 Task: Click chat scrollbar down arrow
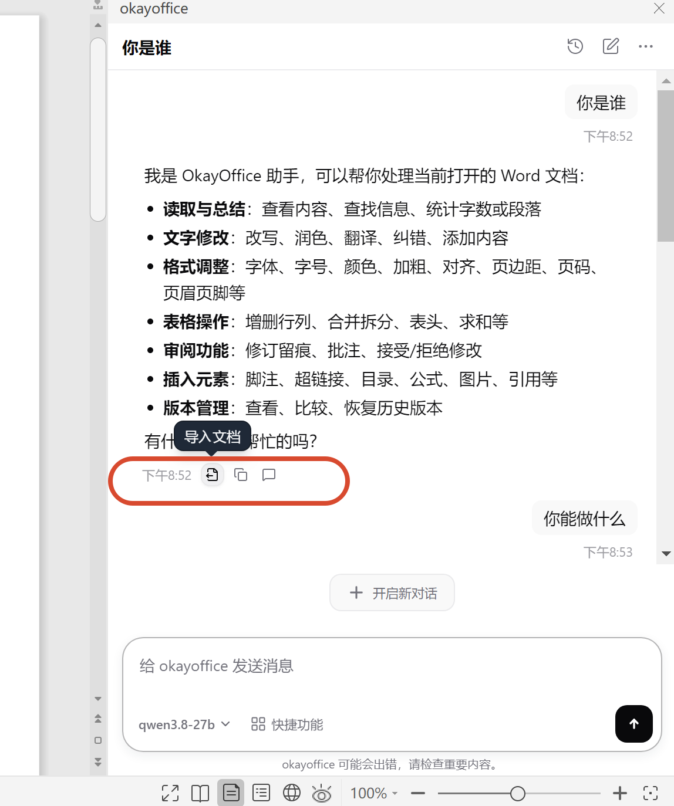[x=666, y=553]
